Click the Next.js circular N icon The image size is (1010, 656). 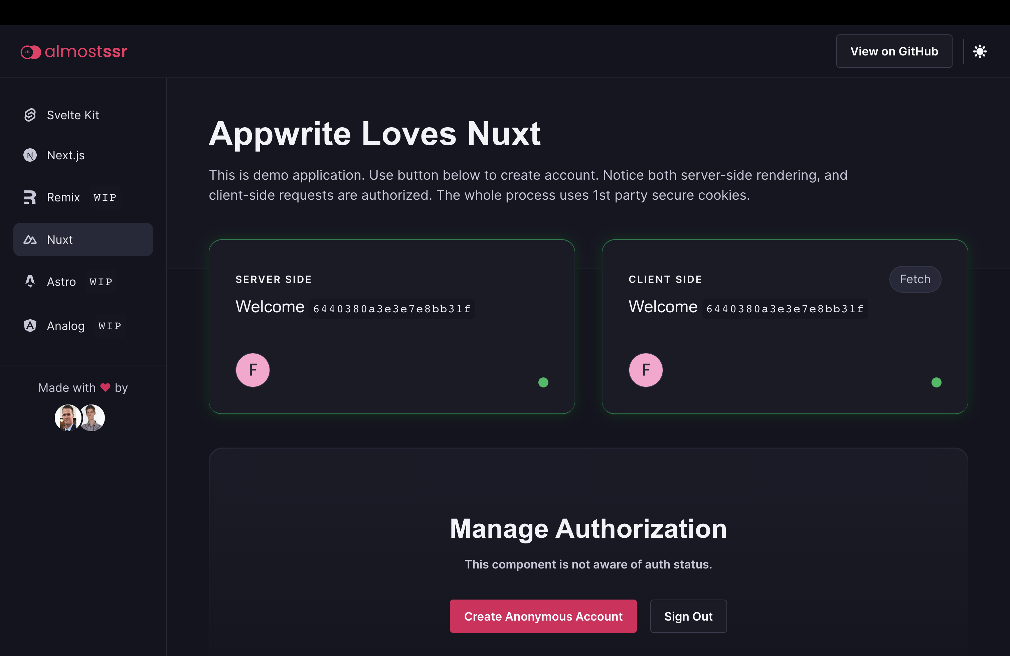30,155
